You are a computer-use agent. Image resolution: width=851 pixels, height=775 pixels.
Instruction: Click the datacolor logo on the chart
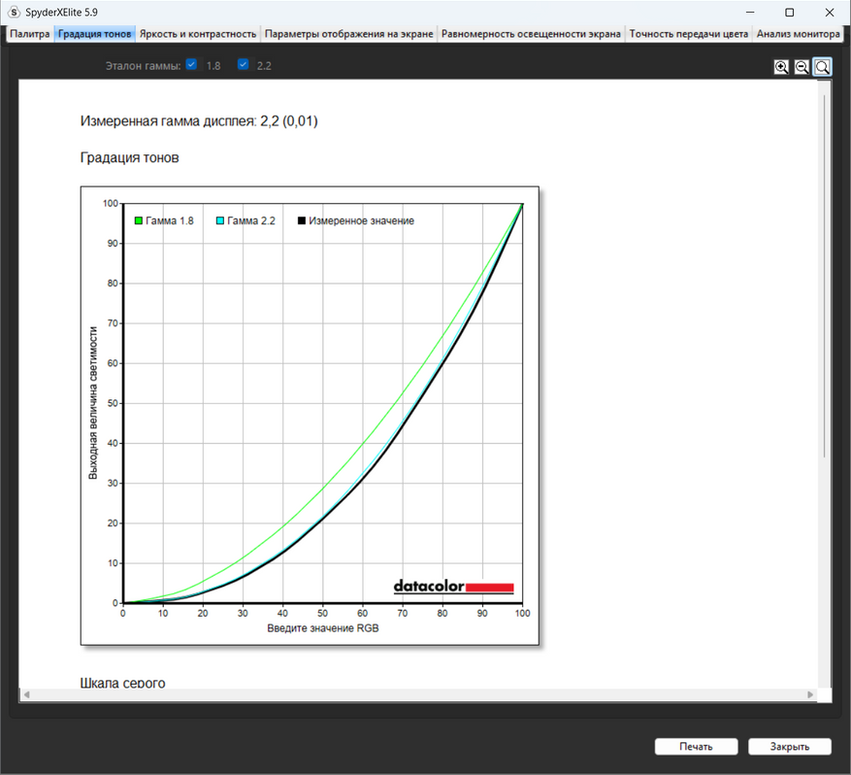tap(453, 587)
